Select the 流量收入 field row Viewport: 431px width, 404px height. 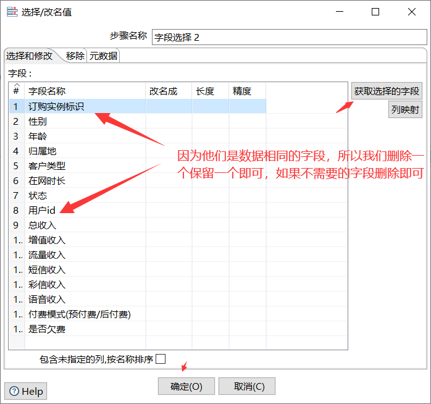click(138, 255)
